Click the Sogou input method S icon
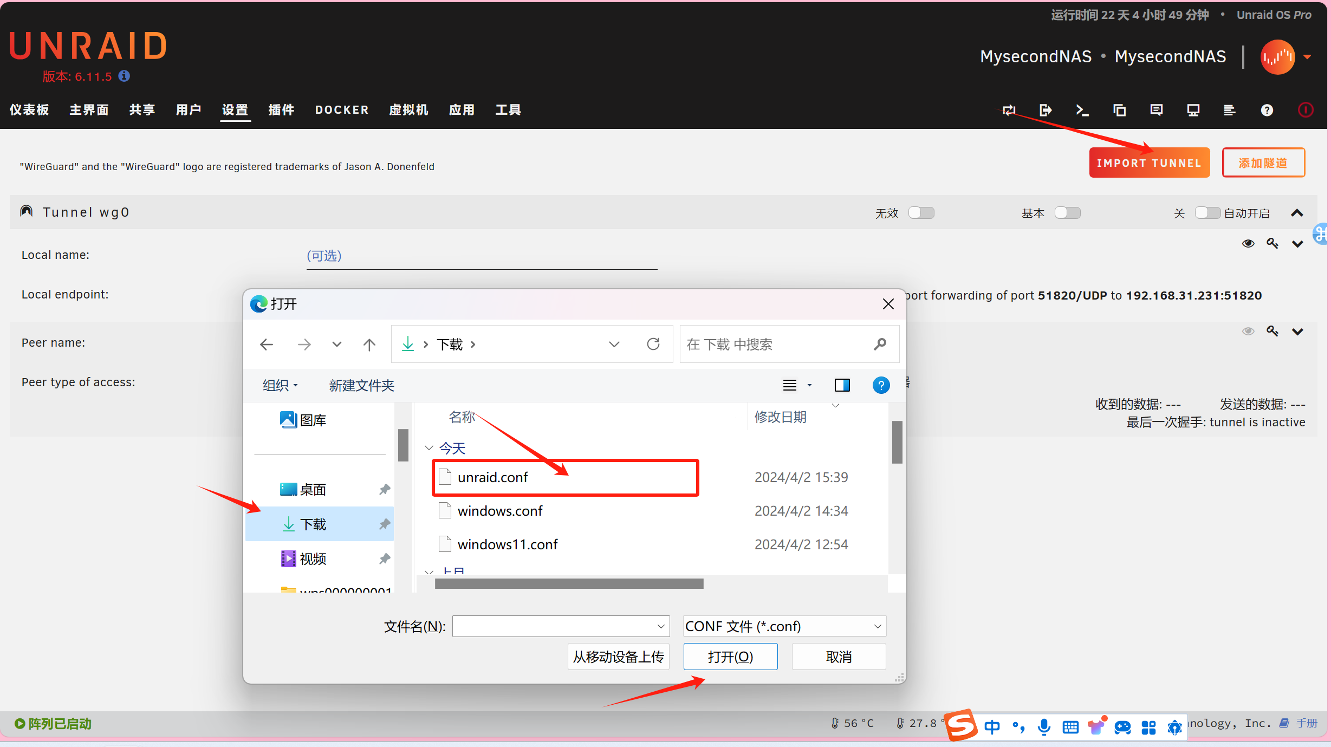This screenshot has width=1331, height=747. (x=962, y=725)
